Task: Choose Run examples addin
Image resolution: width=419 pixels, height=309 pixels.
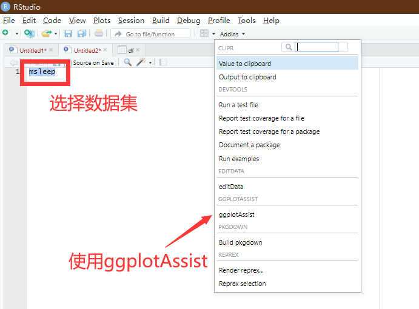Action: (x=287, y=159)
